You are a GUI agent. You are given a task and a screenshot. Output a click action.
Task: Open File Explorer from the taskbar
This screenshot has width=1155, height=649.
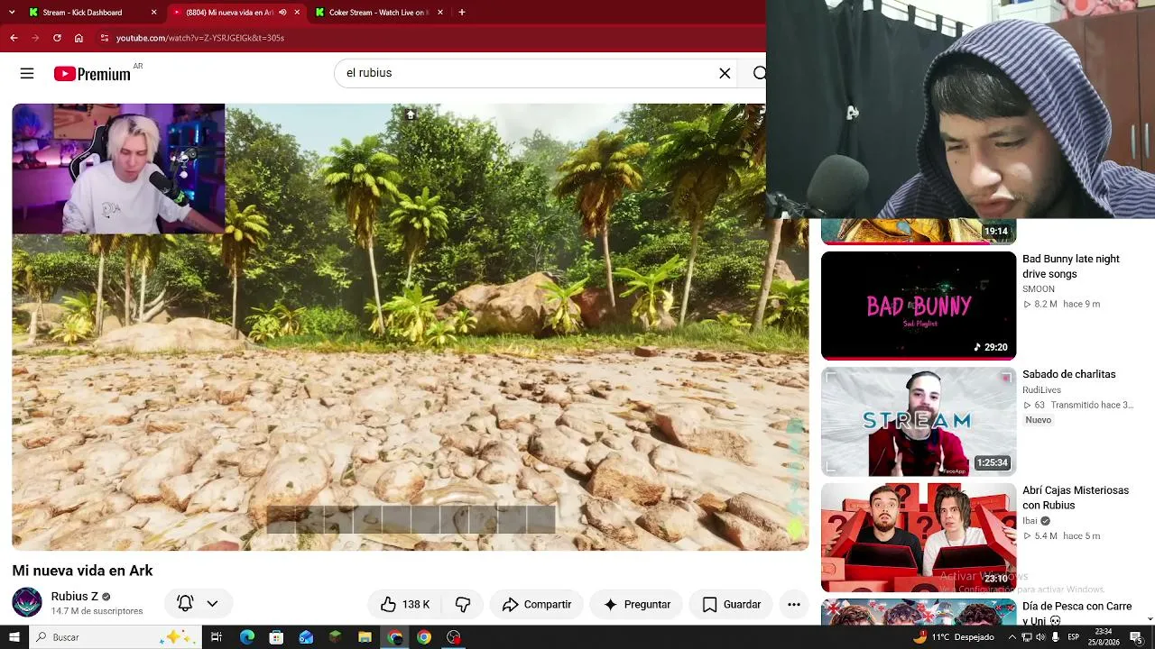365,637
